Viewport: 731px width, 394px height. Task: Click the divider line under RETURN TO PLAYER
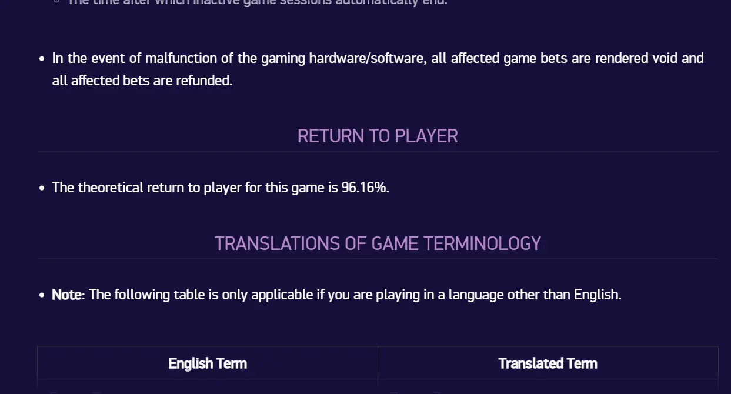tap(378, 152)
